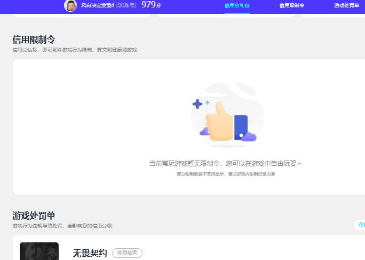This screenshot has height=260, width=365.
Task: Click the 979分 credit score
Action: (x=152, y=5)
